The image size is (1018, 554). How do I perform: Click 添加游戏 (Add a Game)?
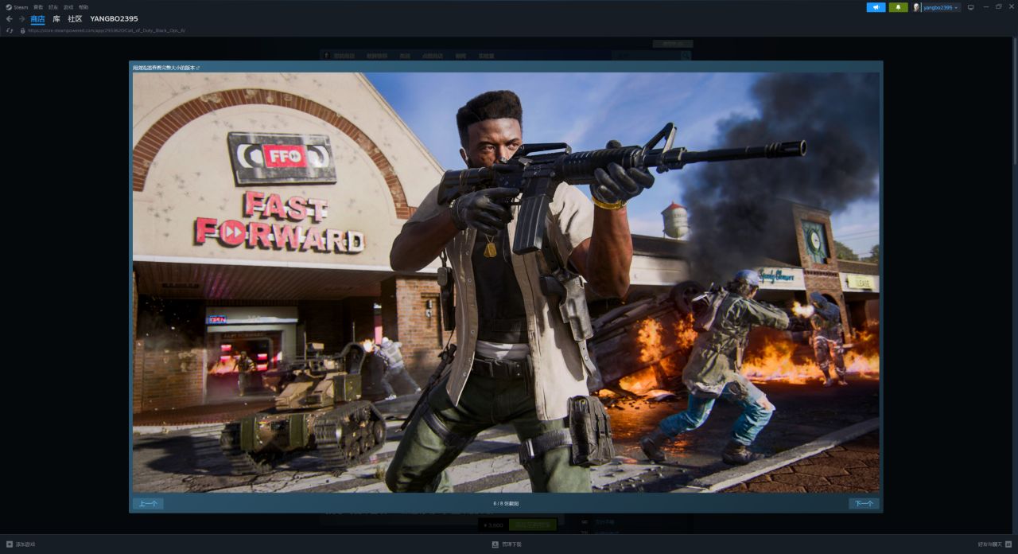(21, 544)
